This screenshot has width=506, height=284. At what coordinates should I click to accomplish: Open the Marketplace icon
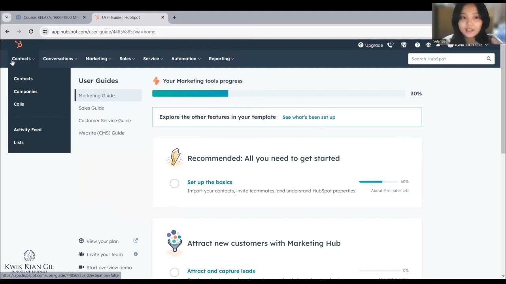pos(404,45)
